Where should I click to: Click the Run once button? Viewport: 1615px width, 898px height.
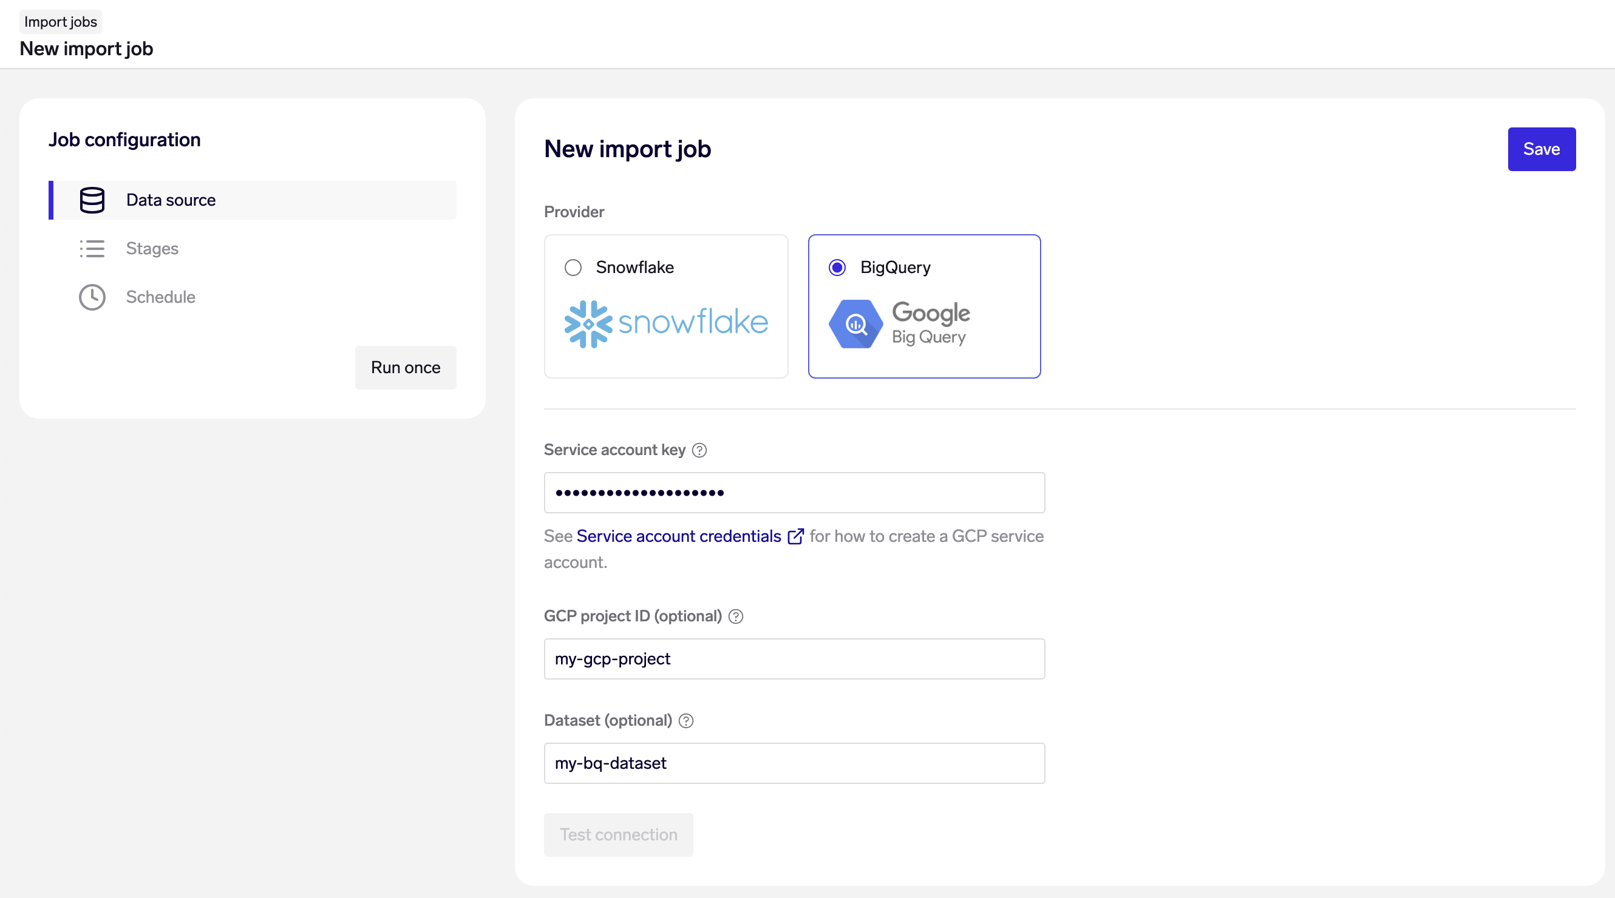[405, 366]
